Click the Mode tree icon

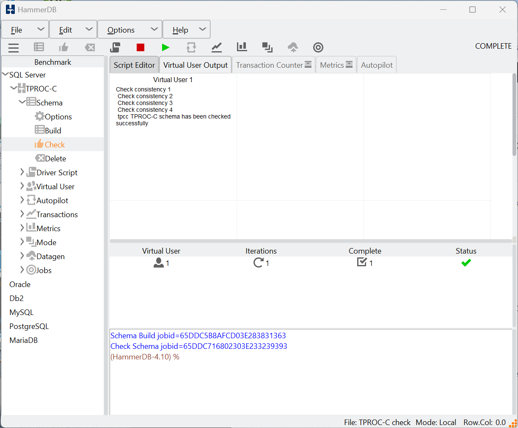[x=31, y=242]
